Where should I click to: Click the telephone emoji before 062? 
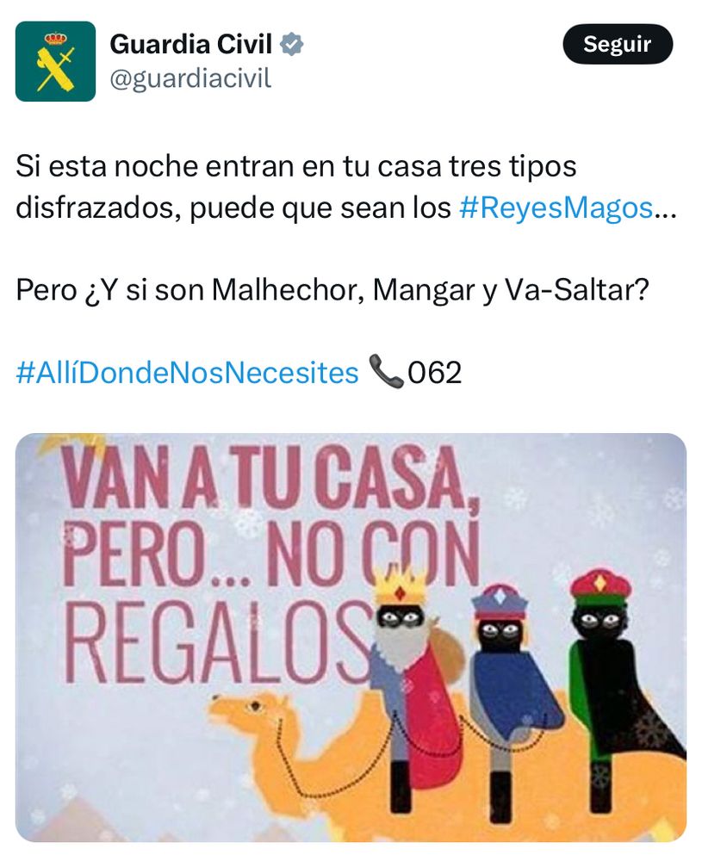[x=387, y=372]
